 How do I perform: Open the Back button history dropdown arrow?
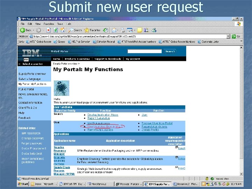34,30
